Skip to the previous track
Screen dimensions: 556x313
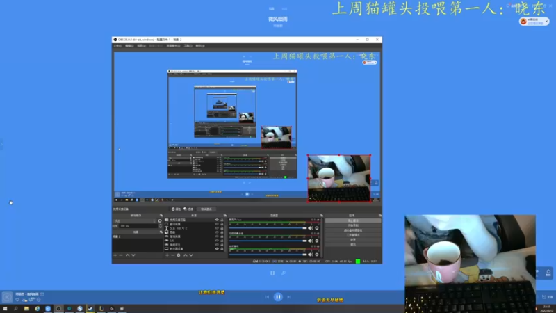(x=267, y=297)
